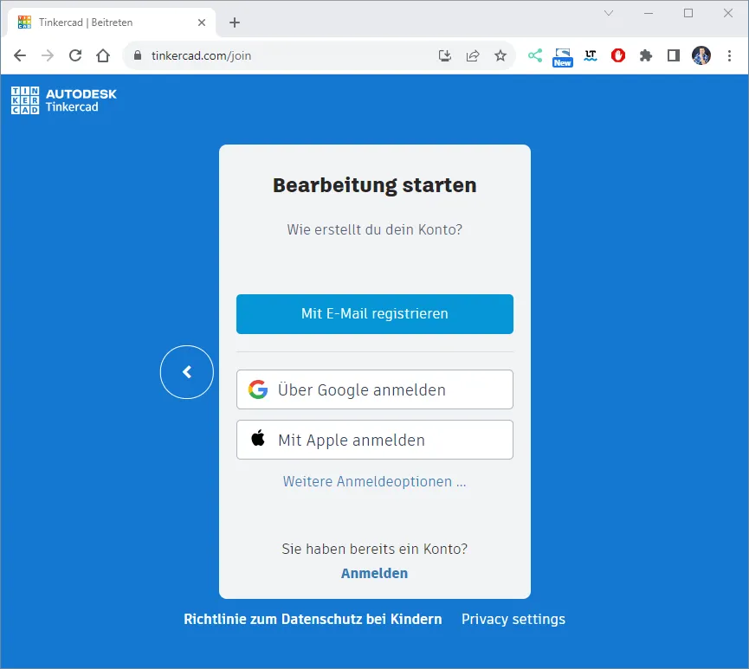Viewport: 749px width, 669px height.
Task: Open the share page icon in address bar
Action: pos(473,55)
